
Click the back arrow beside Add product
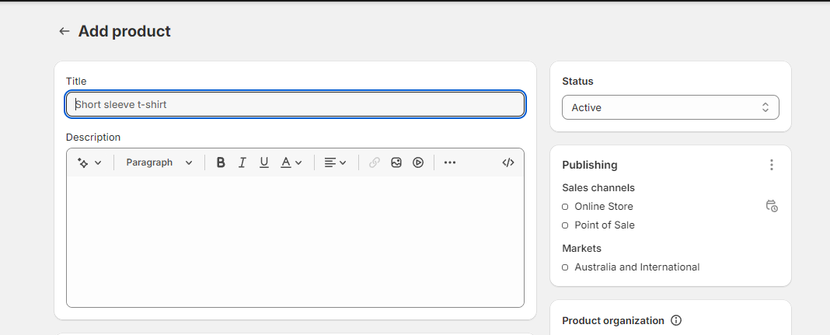pos(64,31)
